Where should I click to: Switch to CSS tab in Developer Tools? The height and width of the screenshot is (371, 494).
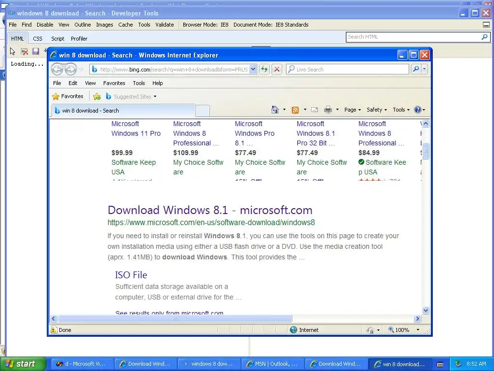click(38, 39)
